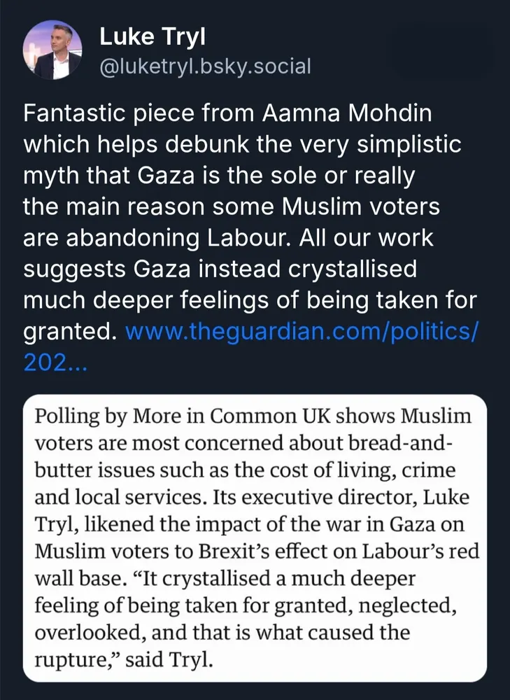
Task: Click the Luke Tryl display name
Action: pos(148,36)
